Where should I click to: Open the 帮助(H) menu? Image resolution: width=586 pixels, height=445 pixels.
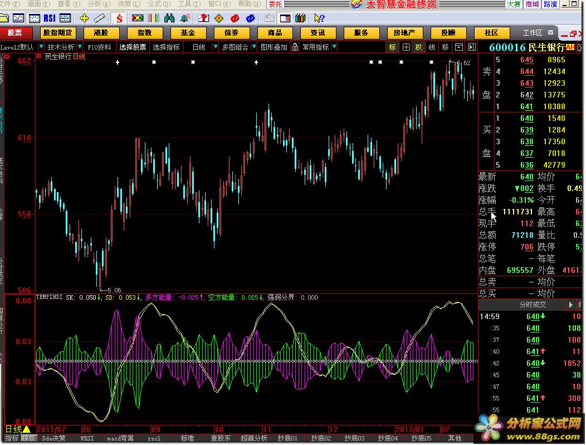[250, 4]
